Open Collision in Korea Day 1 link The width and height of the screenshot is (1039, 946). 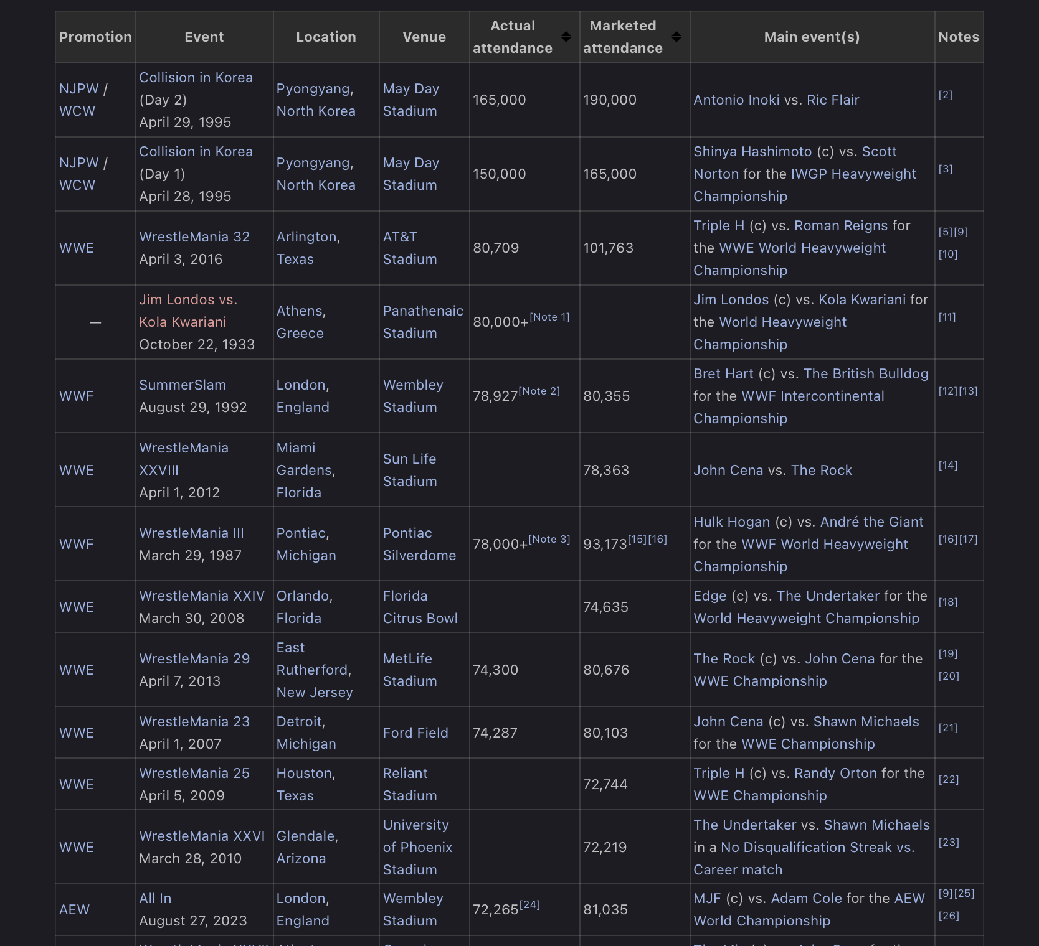point(196,152)
